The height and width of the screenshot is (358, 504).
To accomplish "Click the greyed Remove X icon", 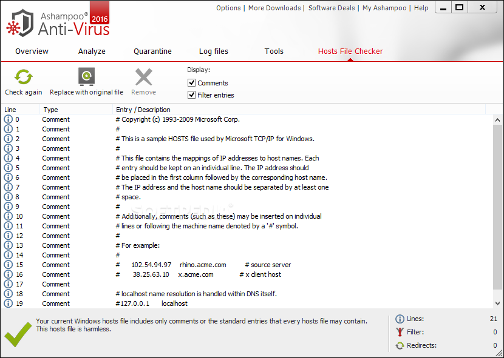I will pyautogui.click(x=144, y=77).
